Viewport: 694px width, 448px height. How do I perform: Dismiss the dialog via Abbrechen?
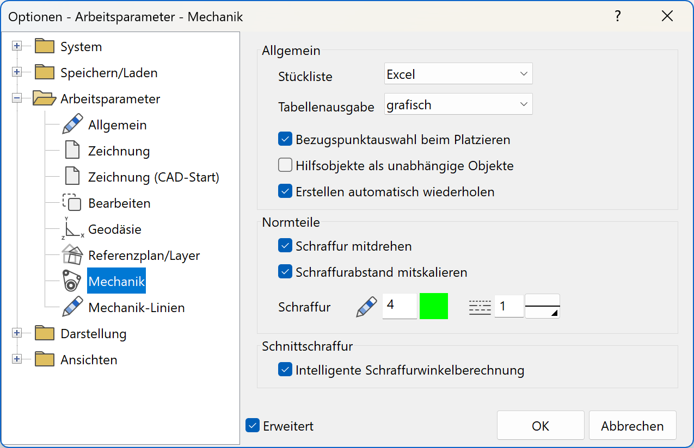point(632,425)
